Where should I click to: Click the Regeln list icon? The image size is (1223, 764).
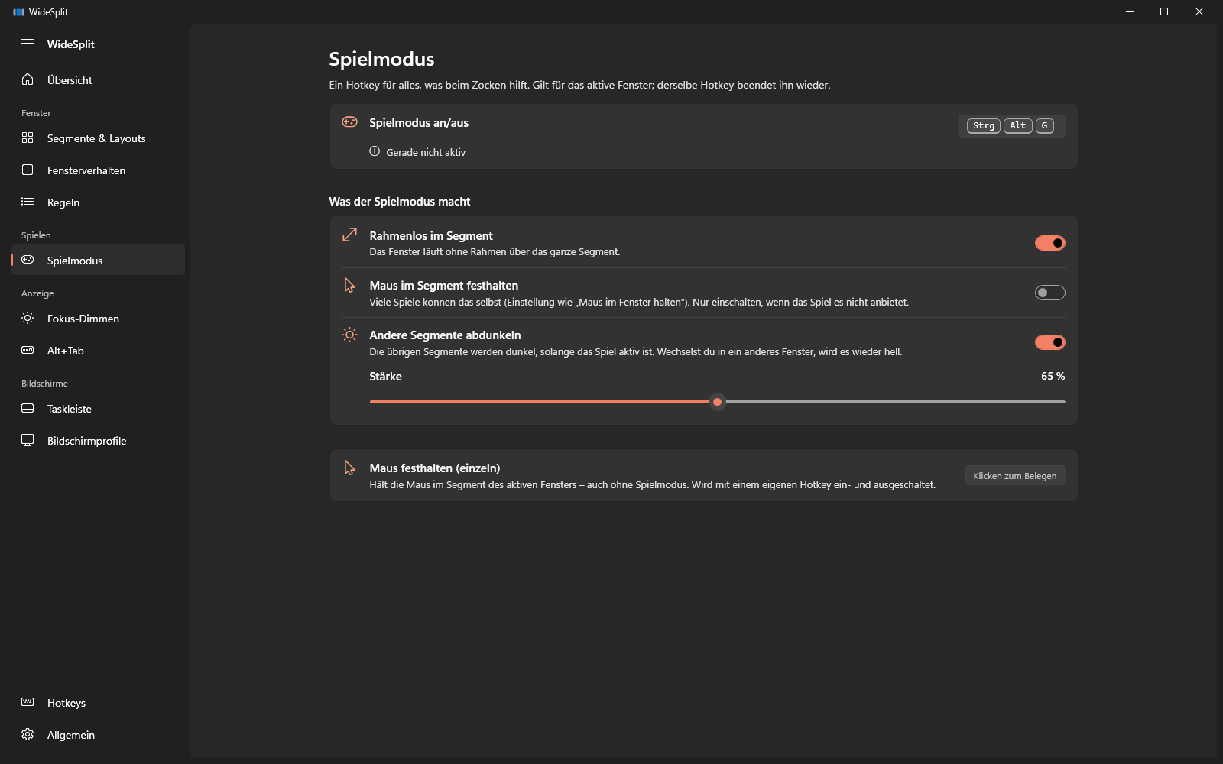click(28, 202)
